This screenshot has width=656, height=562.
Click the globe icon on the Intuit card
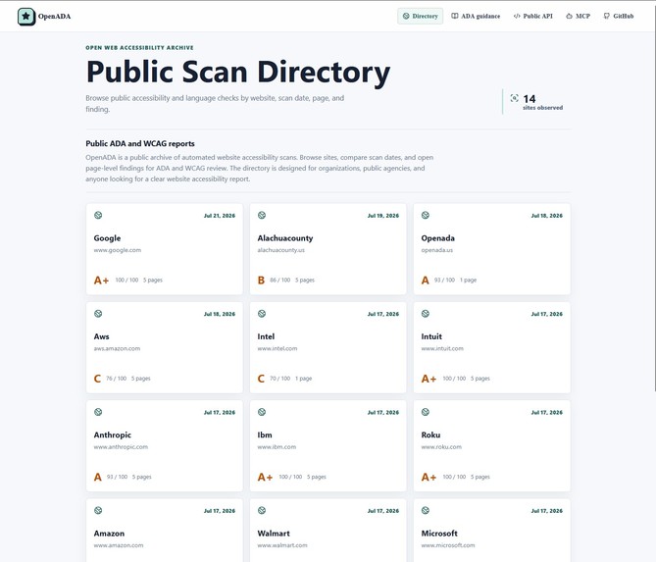point(425,314)
